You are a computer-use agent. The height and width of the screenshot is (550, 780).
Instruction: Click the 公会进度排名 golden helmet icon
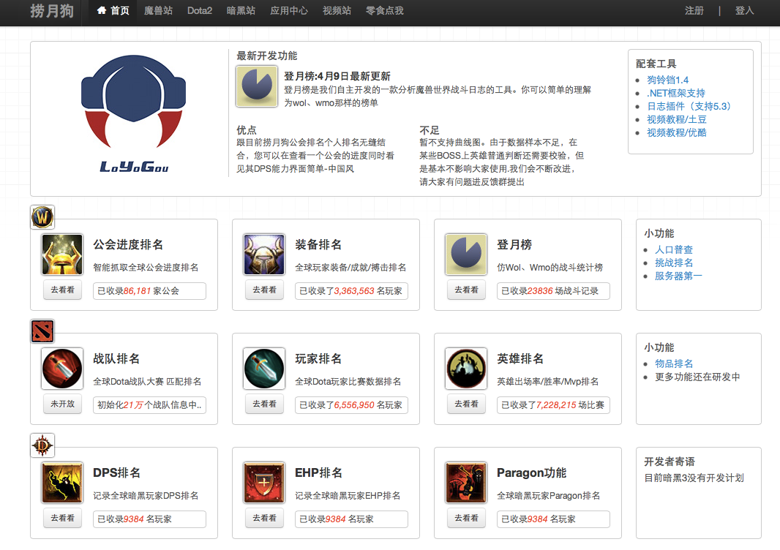point(62,255)
